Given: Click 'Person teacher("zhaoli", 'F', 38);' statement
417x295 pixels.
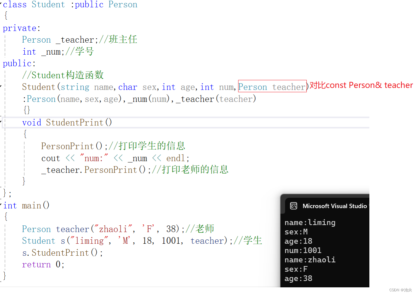Looking at the screenshot, I should coord(104,229).
